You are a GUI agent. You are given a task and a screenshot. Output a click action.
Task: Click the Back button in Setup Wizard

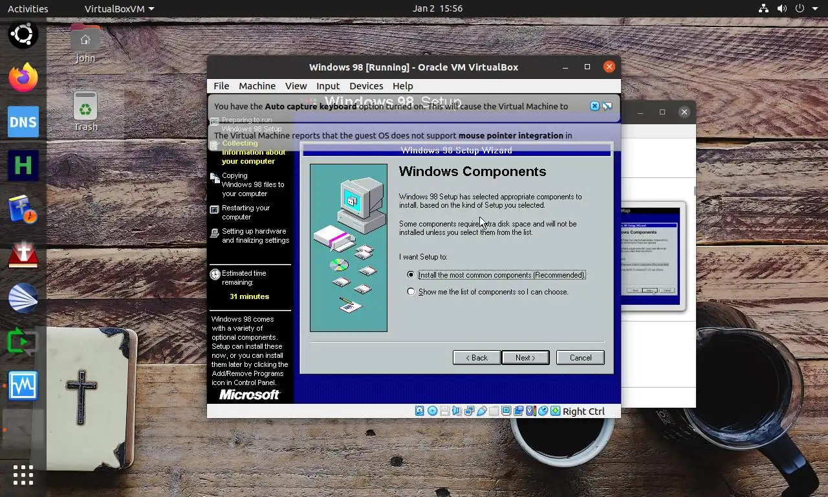pyautogui.click(x=477, y=357)
